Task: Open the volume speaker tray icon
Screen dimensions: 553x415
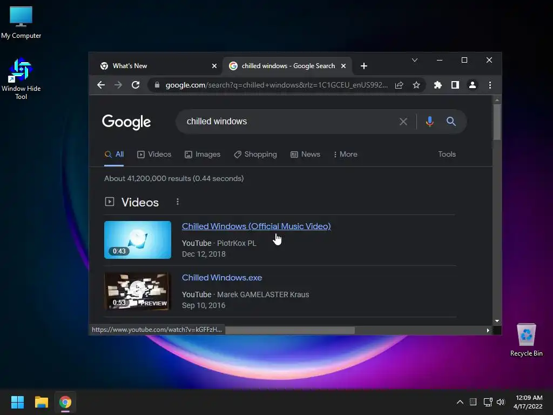Action: coord(501,402)
